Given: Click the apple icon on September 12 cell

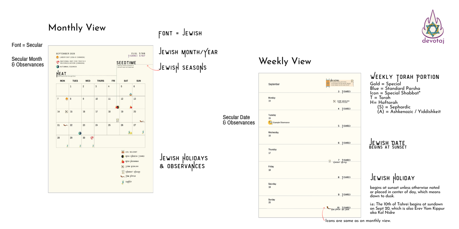Looking at the screenshot, I should (130, 107).
